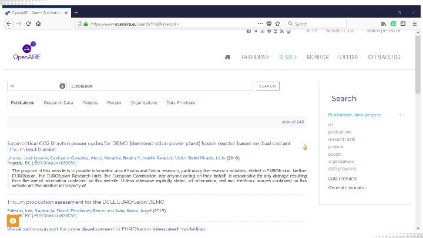423x238 pixels.
Task: Select 'research data' in the sidebar
Action: coord(341,139)
